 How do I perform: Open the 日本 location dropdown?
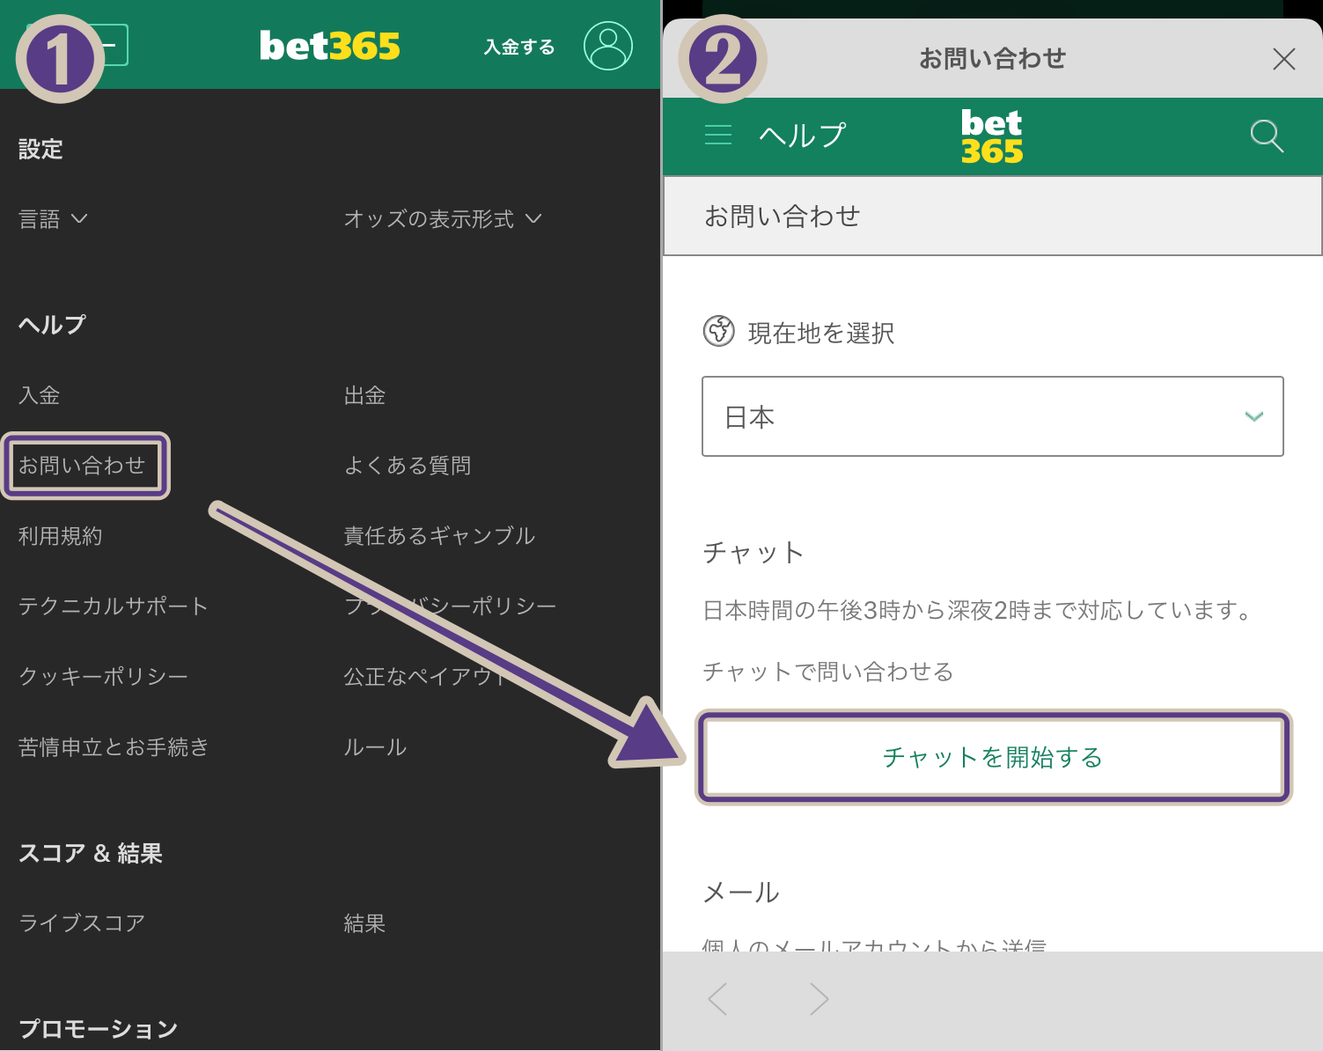pyautogui.click(x=992, y=416)
